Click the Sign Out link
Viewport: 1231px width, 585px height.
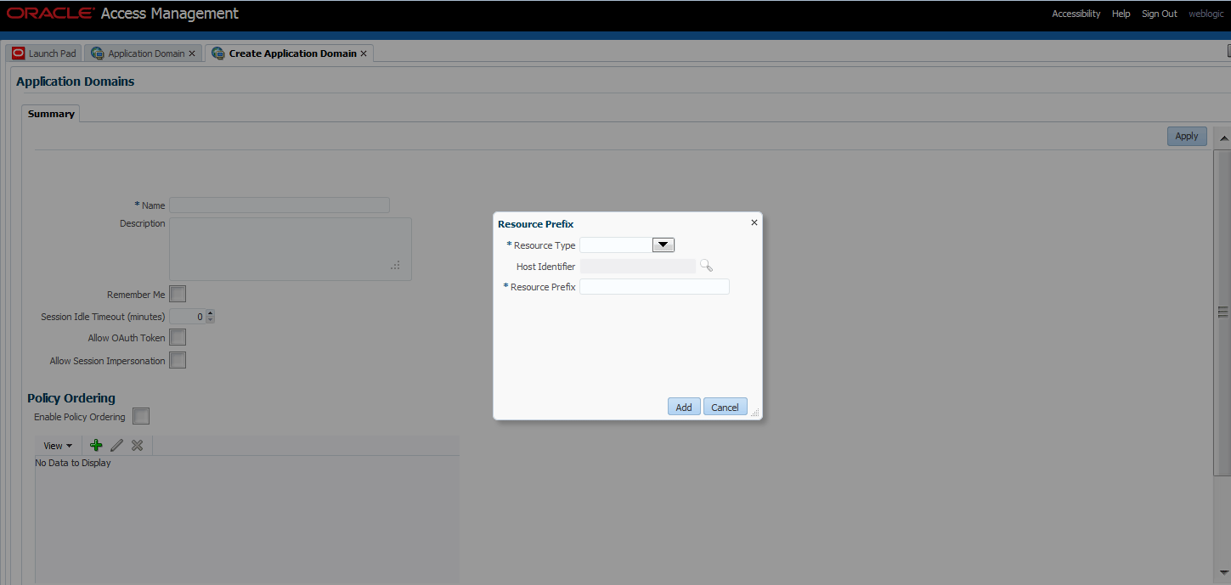[x=1159, y=14]
